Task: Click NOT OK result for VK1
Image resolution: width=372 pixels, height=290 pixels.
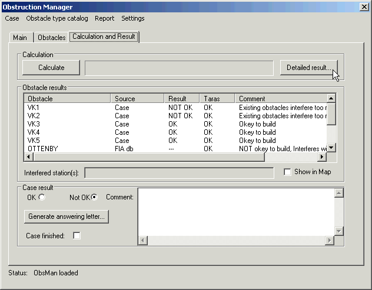Action: pyautogui.click(x=180, y=108)
